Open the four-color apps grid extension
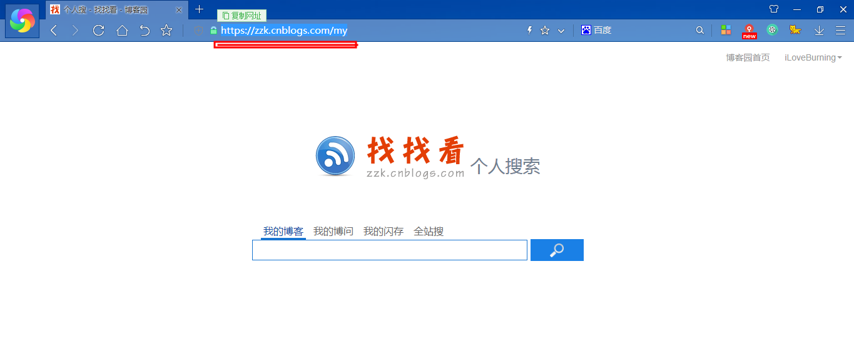The height and width of the screenshot is (354, 854). 726,30
